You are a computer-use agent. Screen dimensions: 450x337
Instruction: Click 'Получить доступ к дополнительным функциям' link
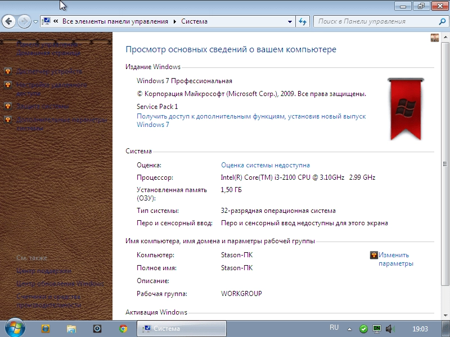point(251,120)
